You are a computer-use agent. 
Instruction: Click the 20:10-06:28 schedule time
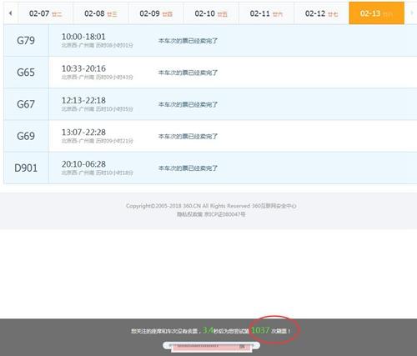(83, 164)
